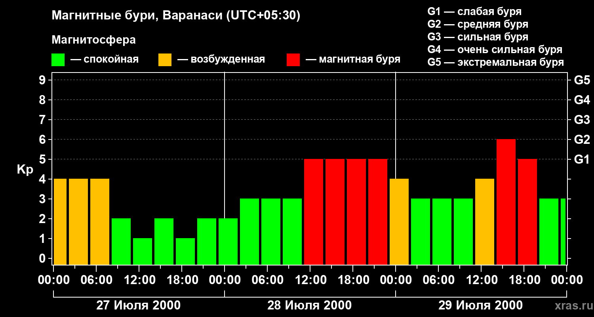Image resolution: width=594 pixels, height=317 pixels.
Task: Click the right-axis G5 tick label
Action: (x=582, y=80)
